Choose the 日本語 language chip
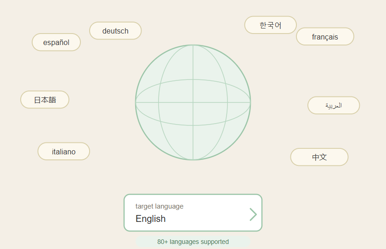Screen dimensions: 386x249 pos(45,100)
